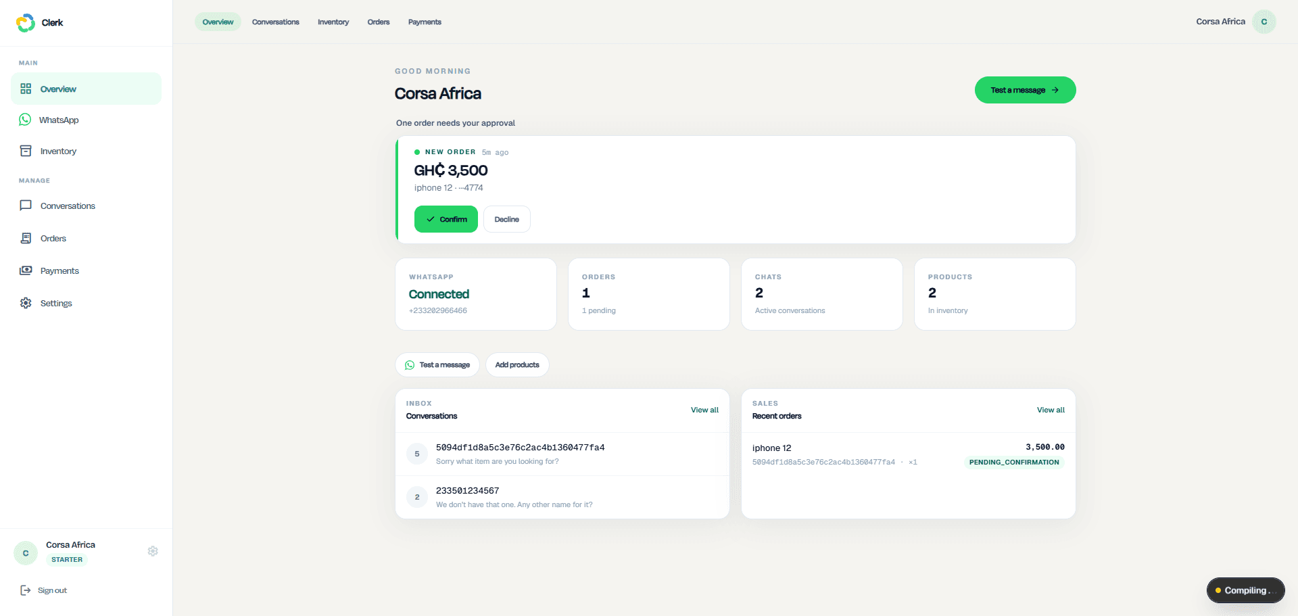Open the Inventory top tab
The image size is (1298, 616).
[333, 22]
